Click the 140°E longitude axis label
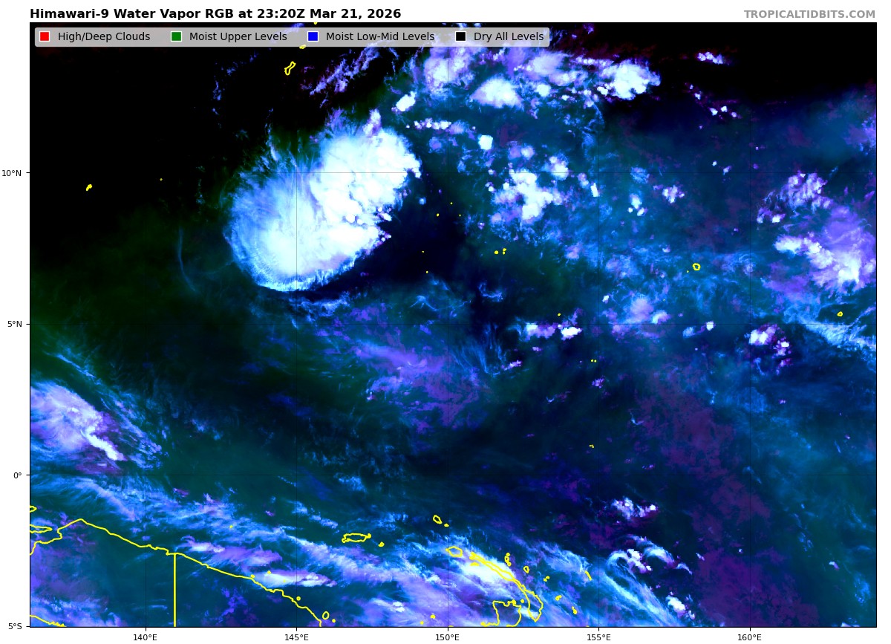 pyautogui.click(x=146, y=637)
